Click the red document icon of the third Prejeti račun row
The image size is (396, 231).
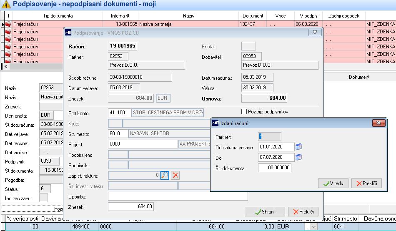point(8,39)
